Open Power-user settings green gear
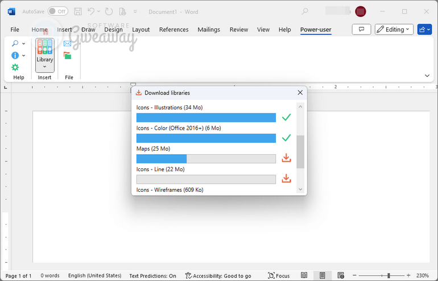Viewport: 438px width, 281px height. point(15,67)
